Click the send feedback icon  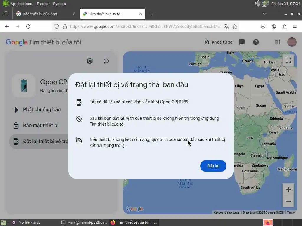[x=242, y=42]
